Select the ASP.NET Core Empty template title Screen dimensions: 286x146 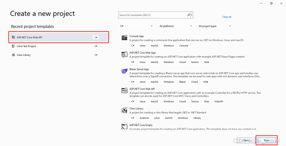coord(141,125)
